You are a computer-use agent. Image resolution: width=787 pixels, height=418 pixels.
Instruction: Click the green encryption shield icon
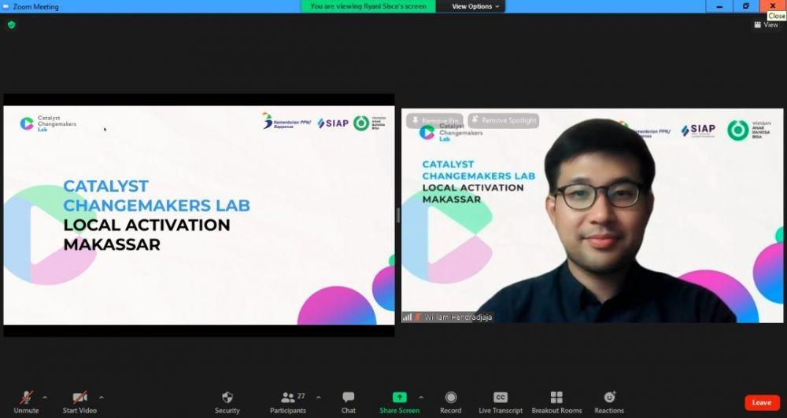point(12,24)
